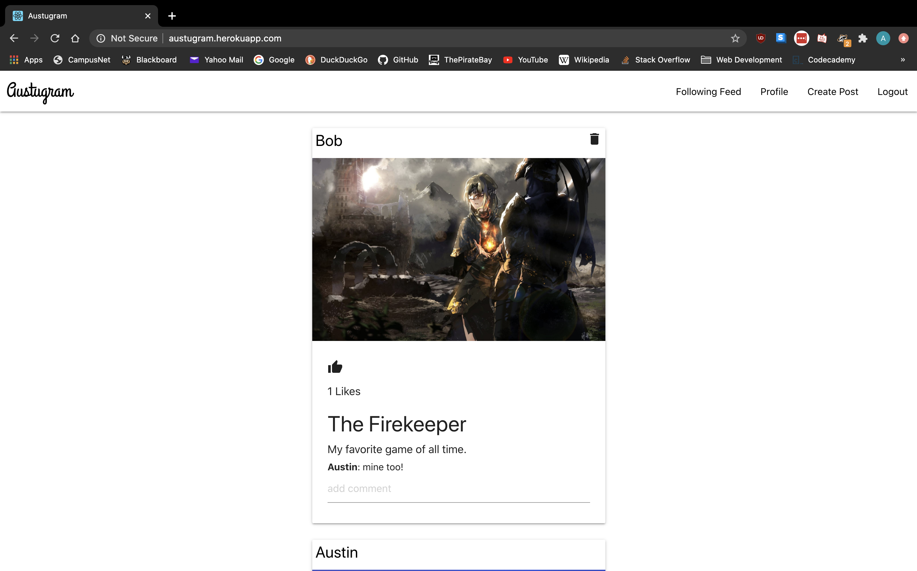Show the Not Secure site information
Image resolution: width=917 pixels, height=571 pixels.
pyautogui.click(x=127, y=39)
